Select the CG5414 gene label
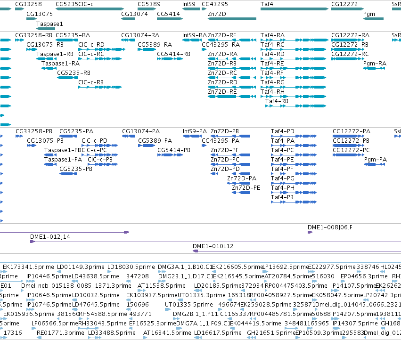 [x=169, y=14]
